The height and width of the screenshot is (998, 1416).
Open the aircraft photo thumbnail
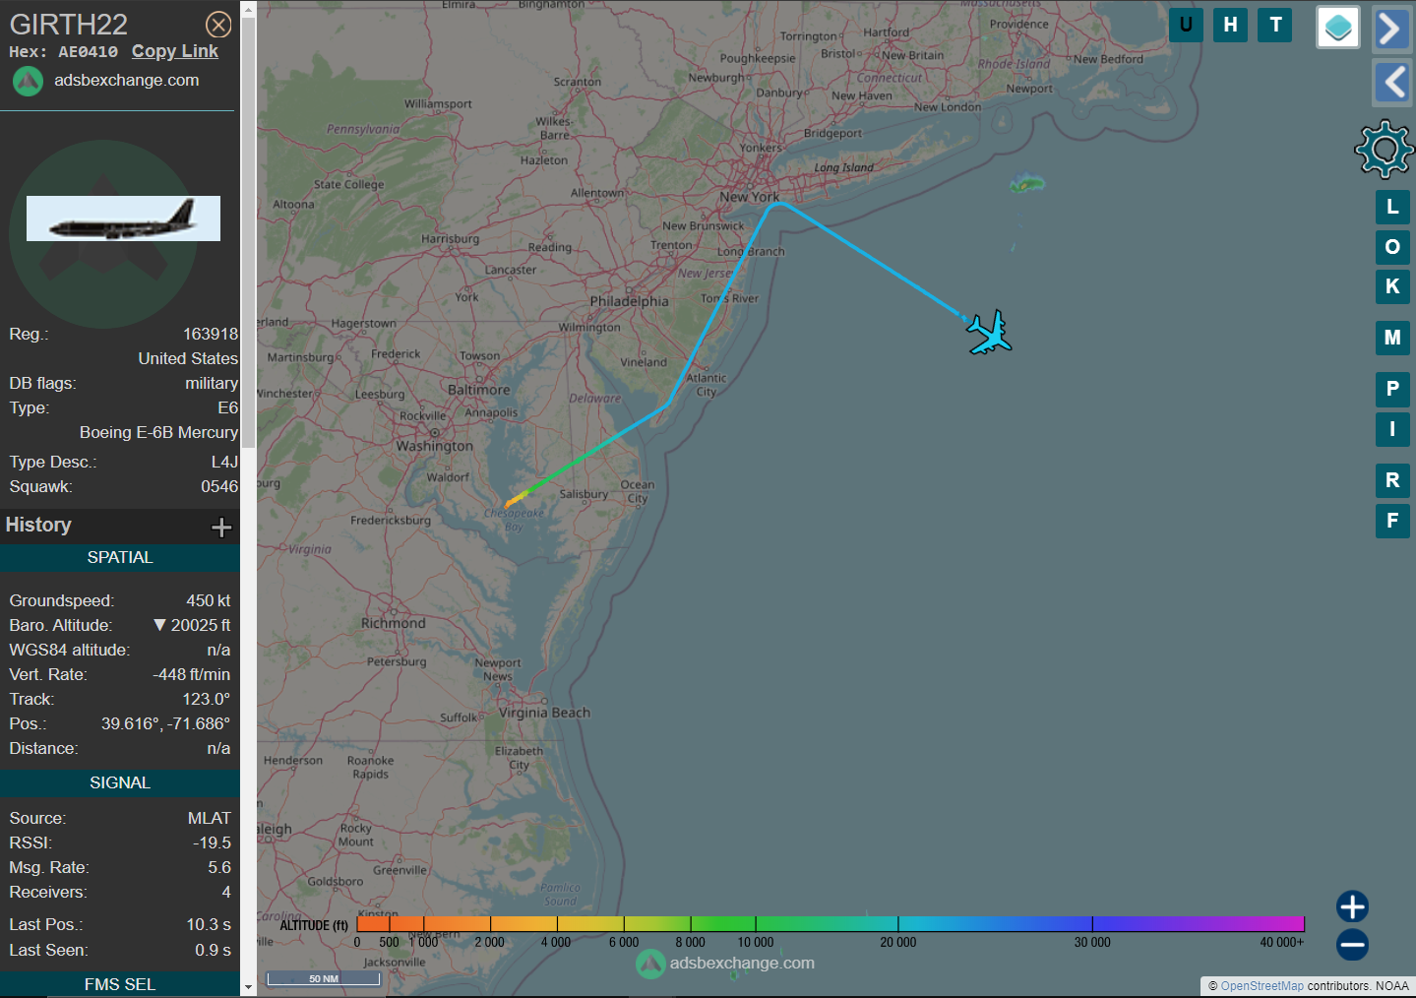[123, 218]
